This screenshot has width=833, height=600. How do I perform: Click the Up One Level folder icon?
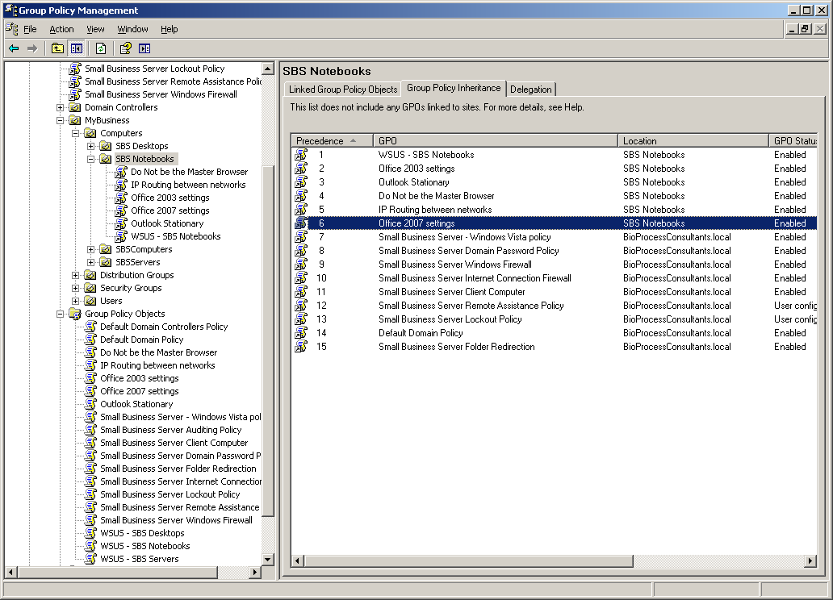(x=57, y=48)
